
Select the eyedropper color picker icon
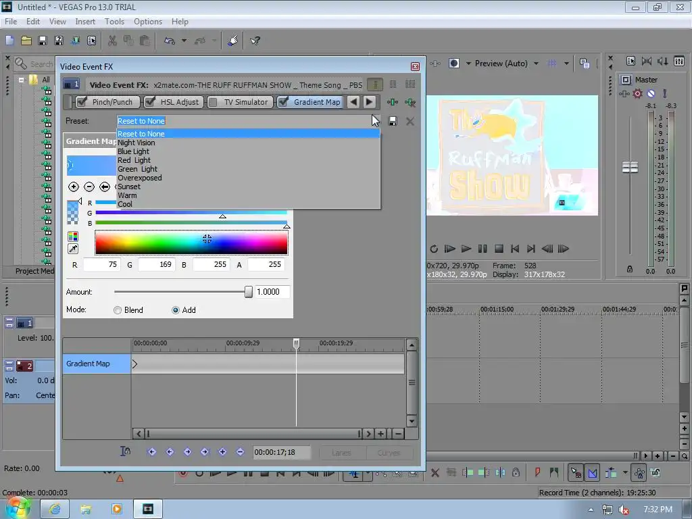click(73, 249)
